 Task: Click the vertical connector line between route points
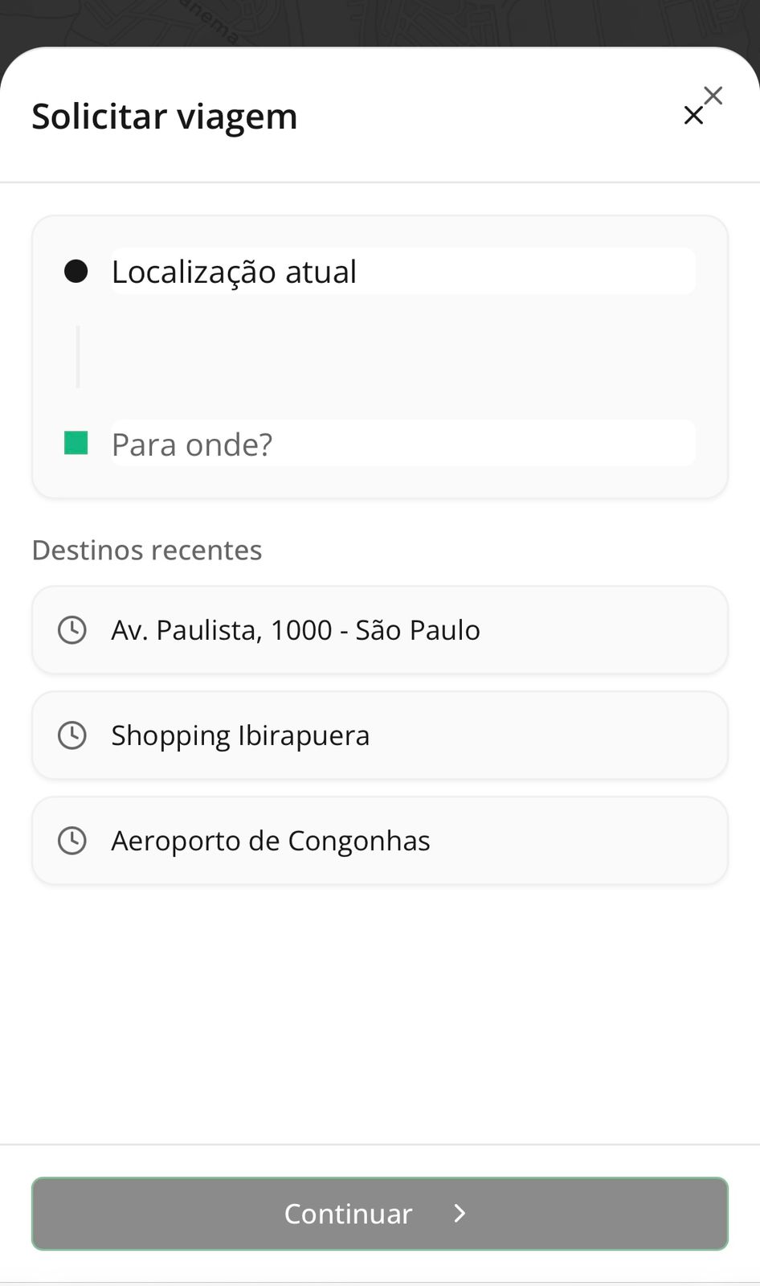tap(78, 357)
